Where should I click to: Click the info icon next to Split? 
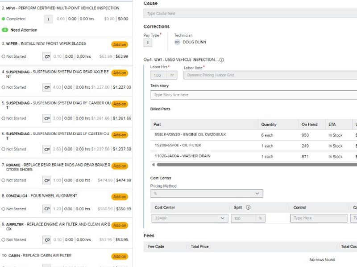[x=248, y=207]
